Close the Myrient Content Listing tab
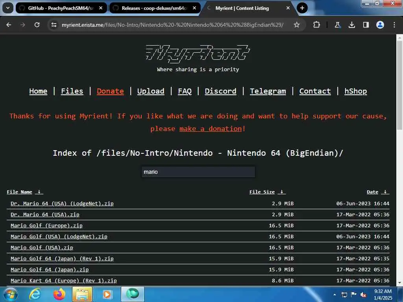Viewport: 403px width, 302px height. [288, 8]
